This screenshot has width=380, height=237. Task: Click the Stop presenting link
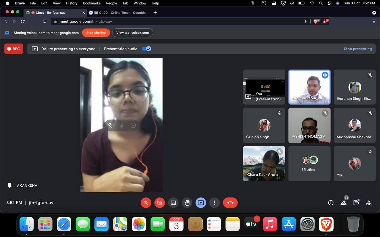(x=358, y=49)
